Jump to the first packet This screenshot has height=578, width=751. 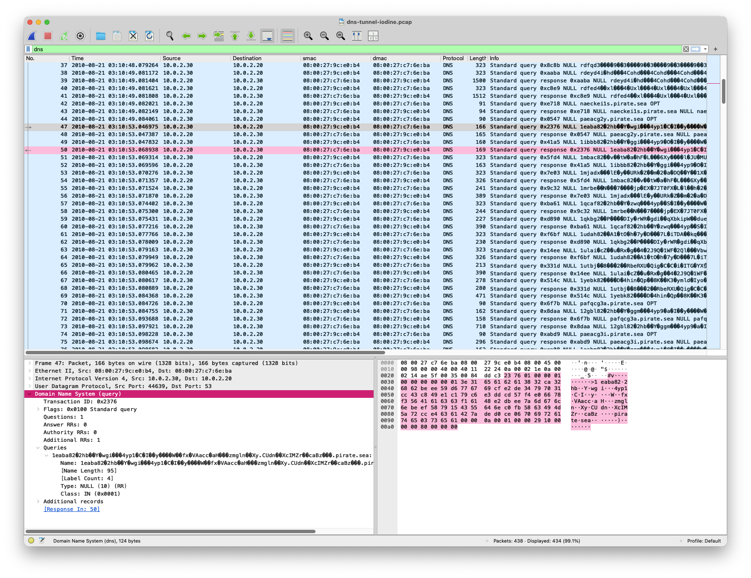click(235, 36)
